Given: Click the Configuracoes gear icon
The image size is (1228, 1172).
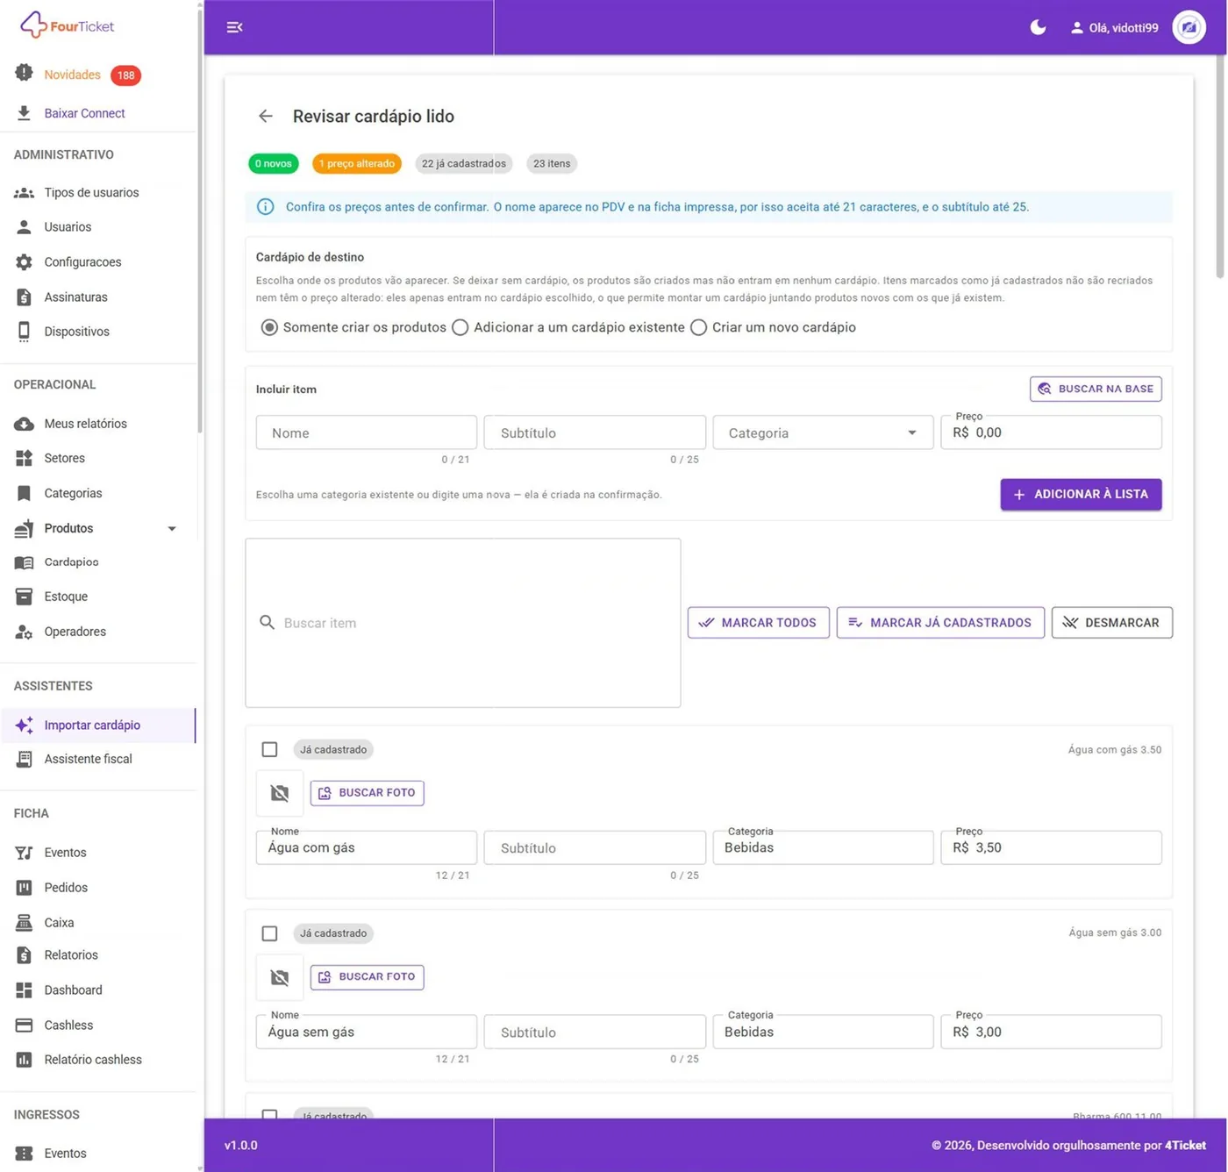Looking at the screenshot, I should click(x=24, y=261).
